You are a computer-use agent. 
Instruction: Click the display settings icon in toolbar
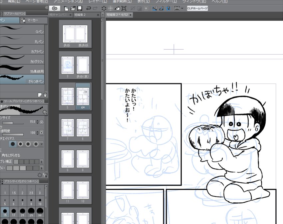click(x=177, y=8)
